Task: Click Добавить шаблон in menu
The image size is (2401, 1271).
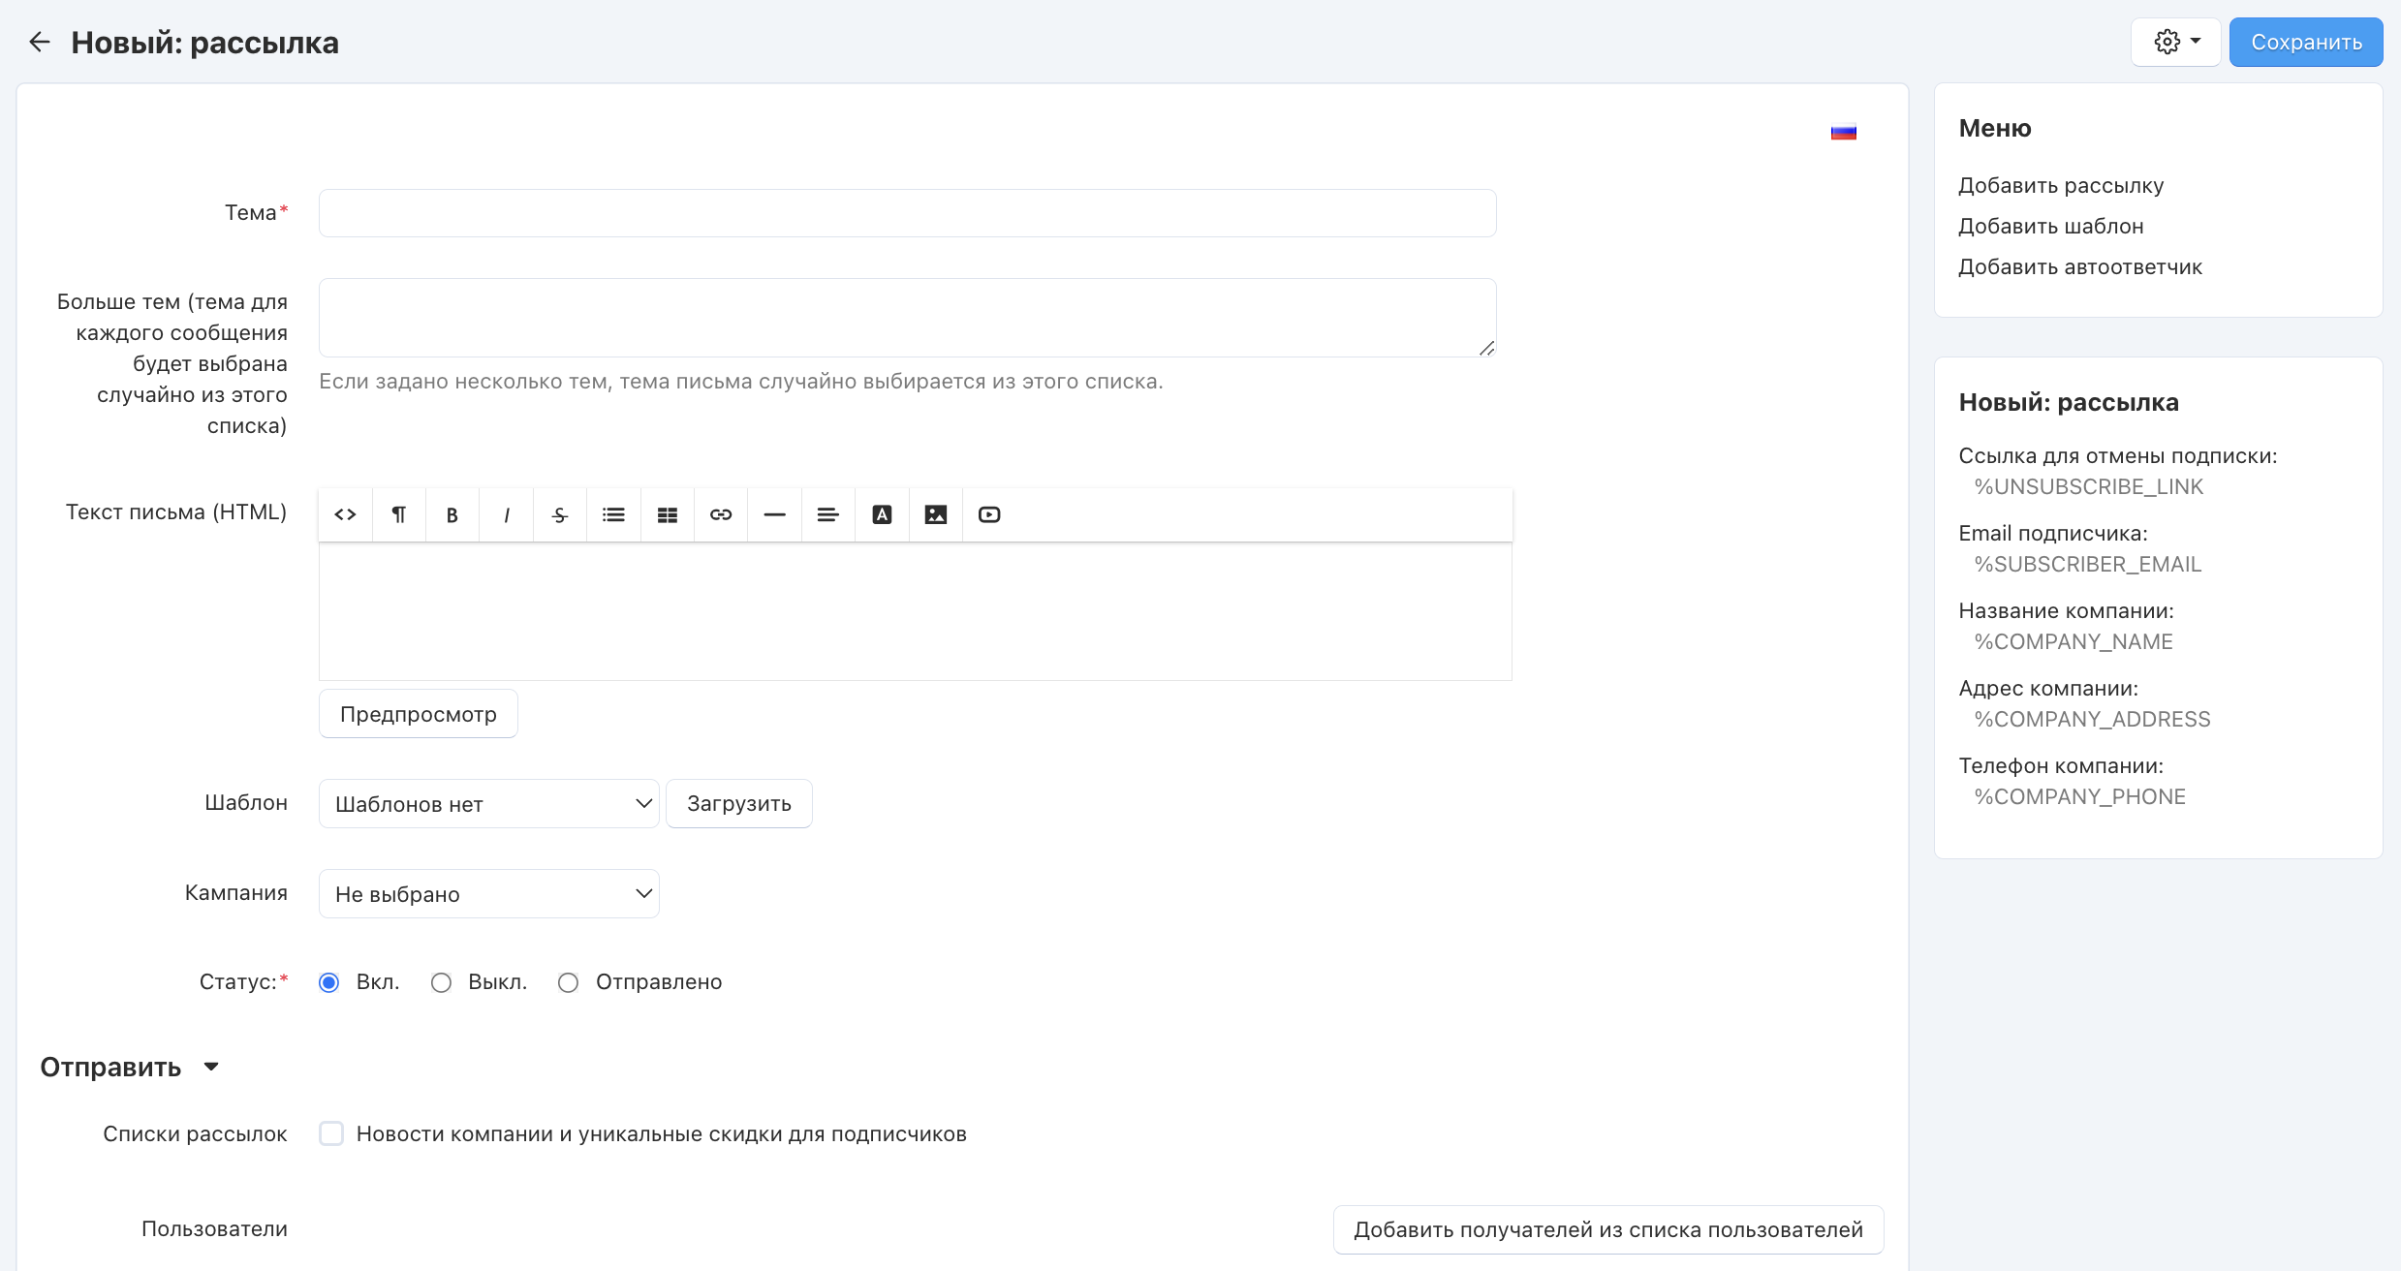Action: (x=2050, y=226)
